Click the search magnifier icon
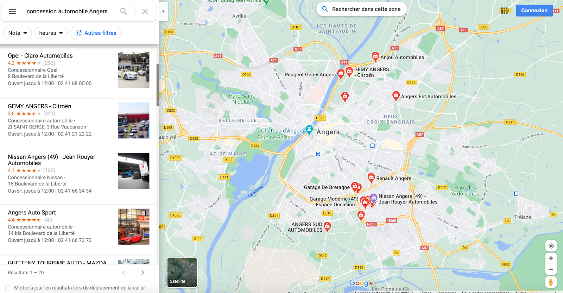Screen dimensions: 563x293 [x=124, y=11]
